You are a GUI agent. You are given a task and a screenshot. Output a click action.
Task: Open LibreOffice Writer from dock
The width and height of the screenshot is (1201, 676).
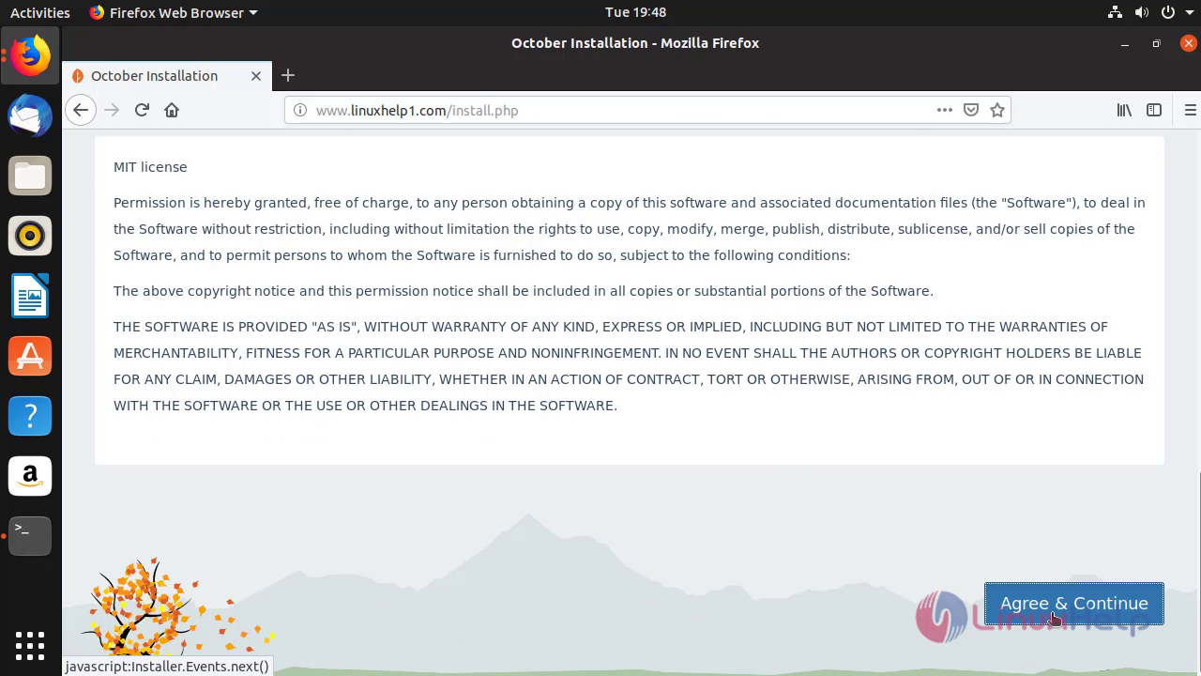[30, 297]
